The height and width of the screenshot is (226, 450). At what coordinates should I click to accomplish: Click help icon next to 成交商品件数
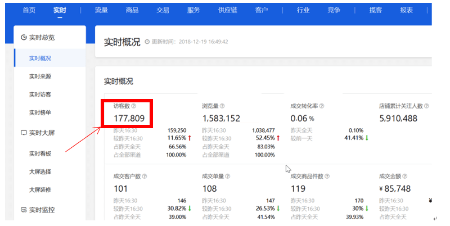[x=327, y=177]
